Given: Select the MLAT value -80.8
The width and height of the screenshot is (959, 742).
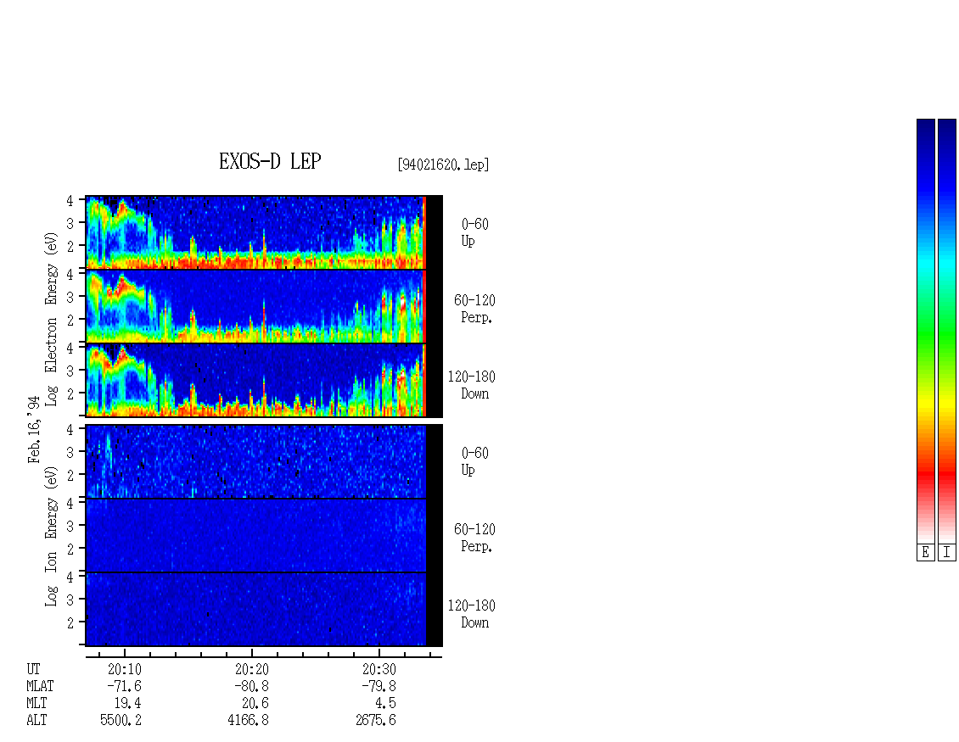Looking at the screenshot, I should pos(251,686).
